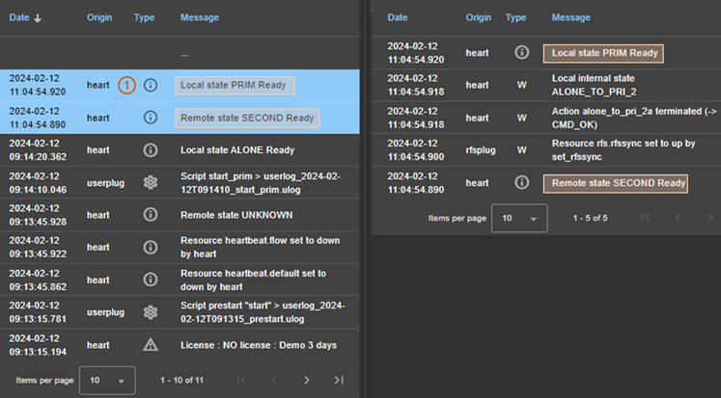Open left table's Items per page dropdown
This screenshot has height=398, width=721.
[106, 380]
